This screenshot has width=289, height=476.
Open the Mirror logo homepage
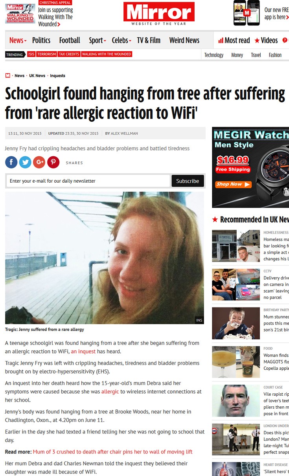[x=159, y=14]
